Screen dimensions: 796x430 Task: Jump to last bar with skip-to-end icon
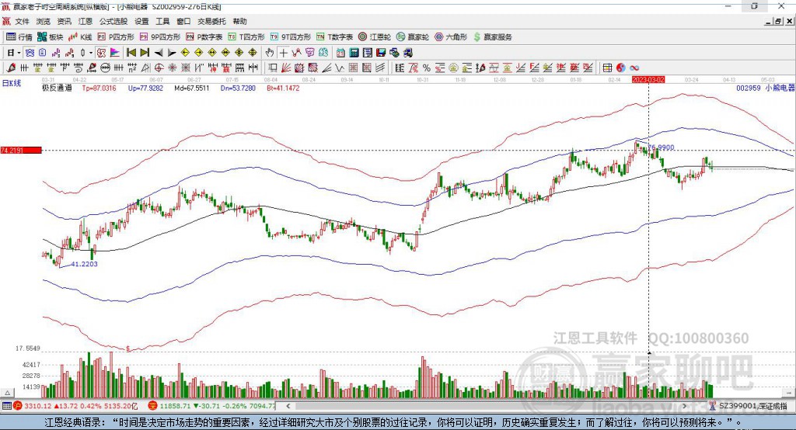pos(145,52)
